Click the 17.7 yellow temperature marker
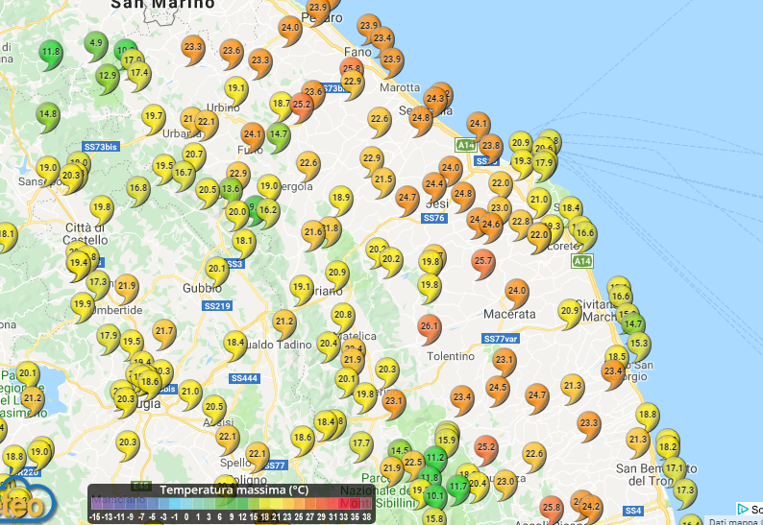763x525 pixels. (x=361, y=443)
